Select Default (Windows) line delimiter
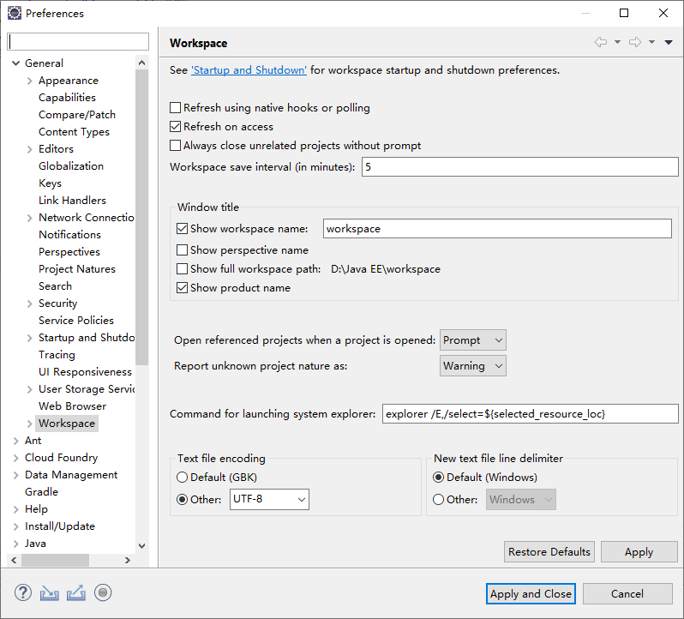The image size is (684, 619). tap(438, 478)
